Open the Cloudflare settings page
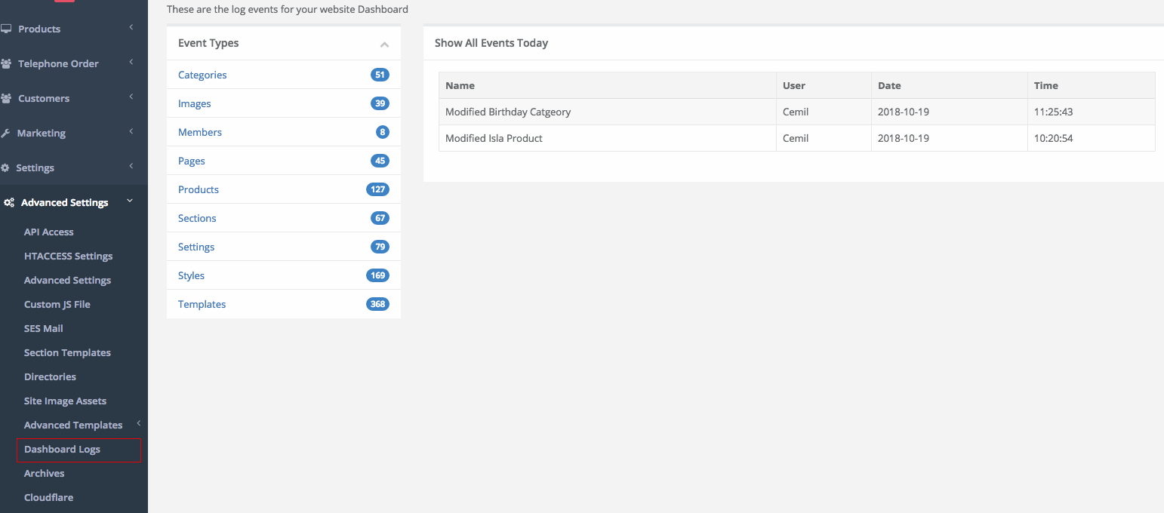 [x=48, y=497]
